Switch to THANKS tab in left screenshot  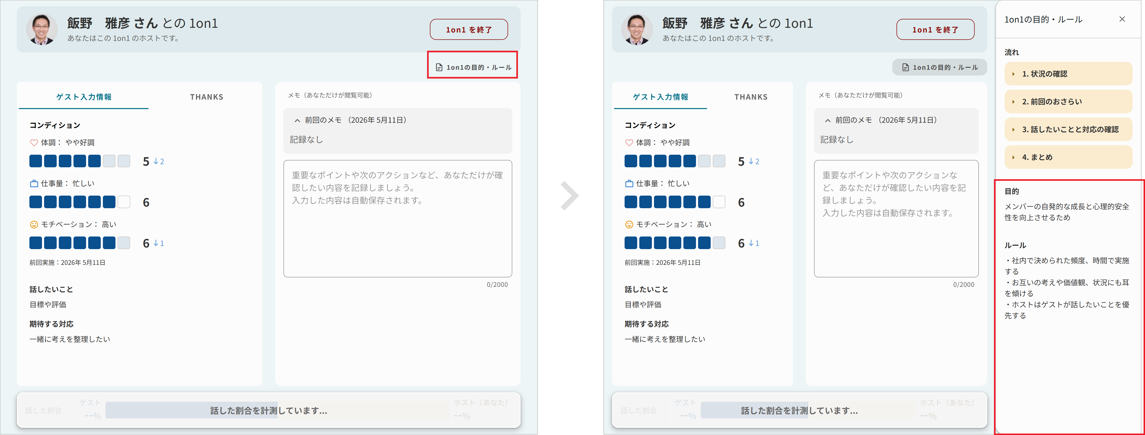pyautogui.click(x=207, y=97)
